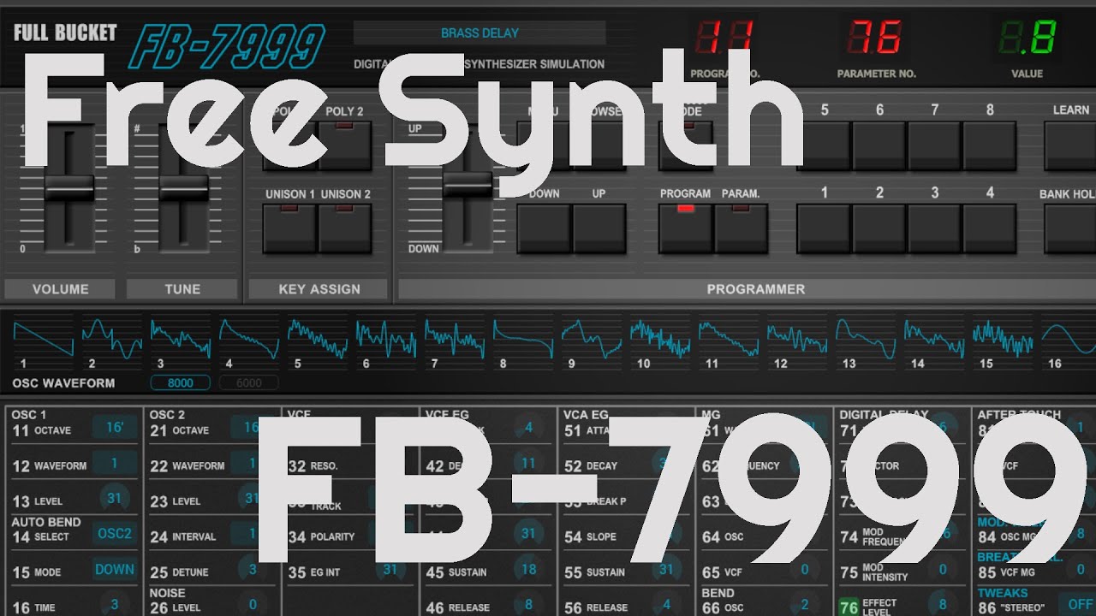Click the Bend OSC knob showing 2
This screenshot has width=1096, height=616.
[804, 604]
